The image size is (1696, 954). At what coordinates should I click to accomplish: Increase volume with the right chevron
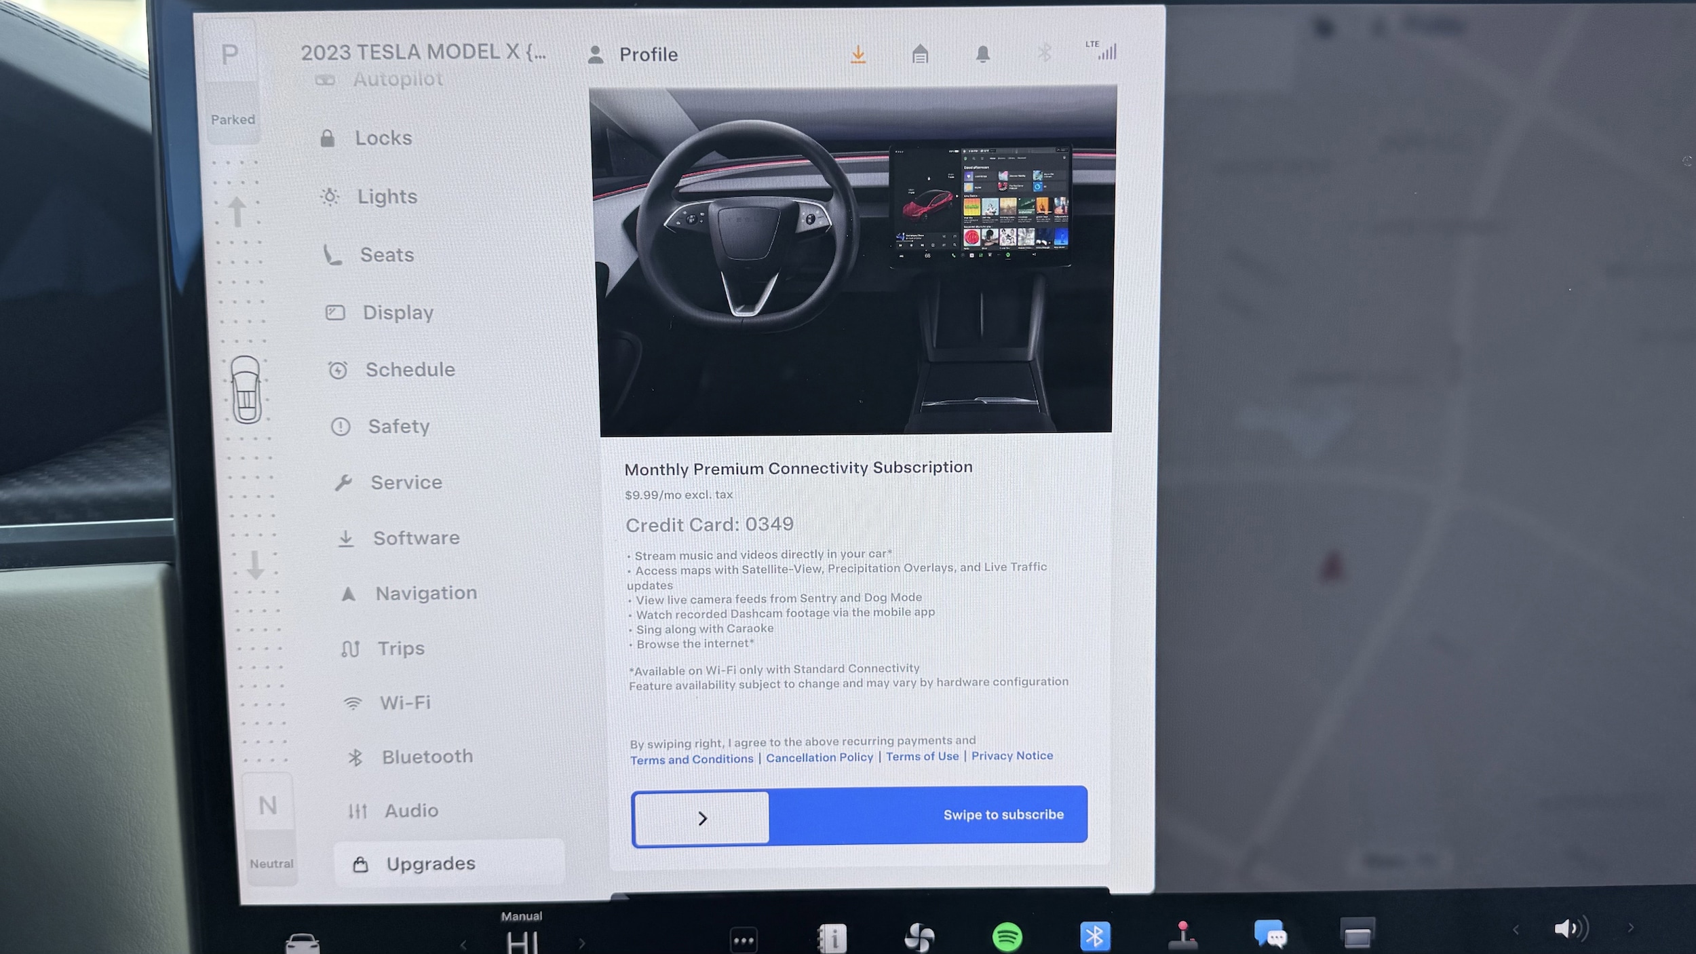pos(1631,928)
